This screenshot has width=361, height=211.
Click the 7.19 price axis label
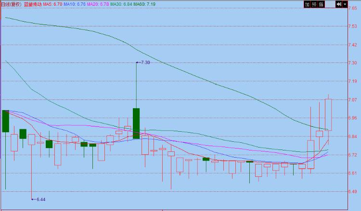353,81
